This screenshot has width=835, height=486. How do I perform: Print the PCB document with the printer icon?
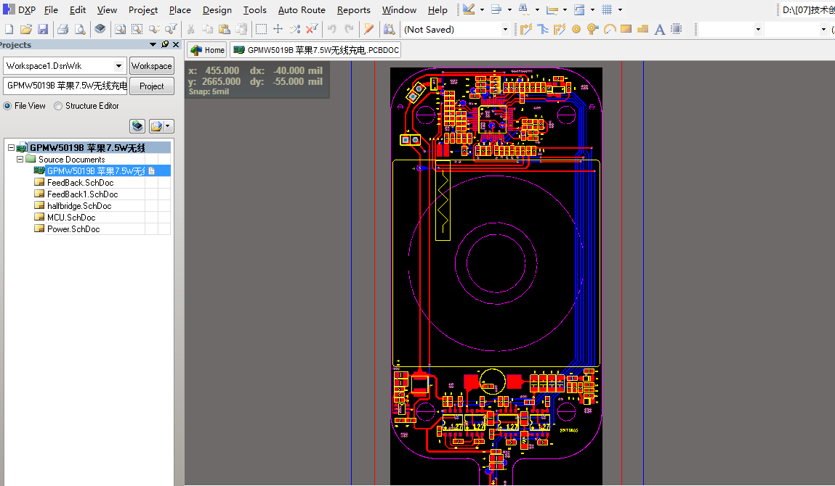(62, 29)
